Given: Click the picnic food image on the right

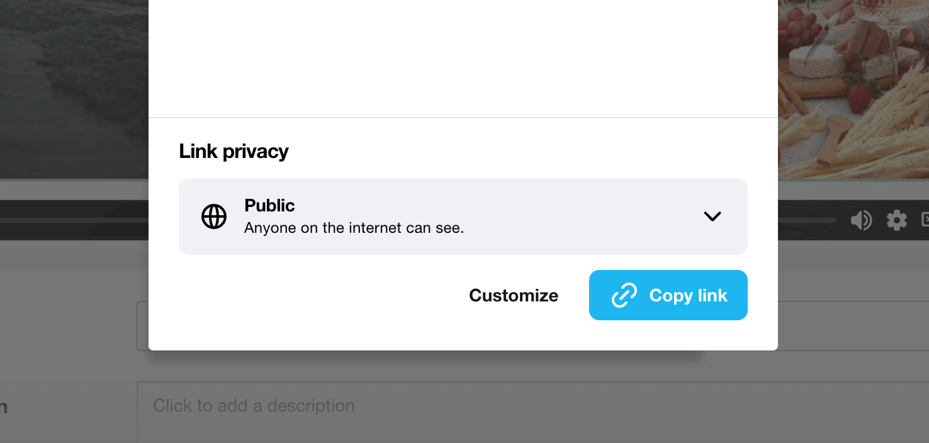Looking at the screenshot, I should click(x=853, y=89).
